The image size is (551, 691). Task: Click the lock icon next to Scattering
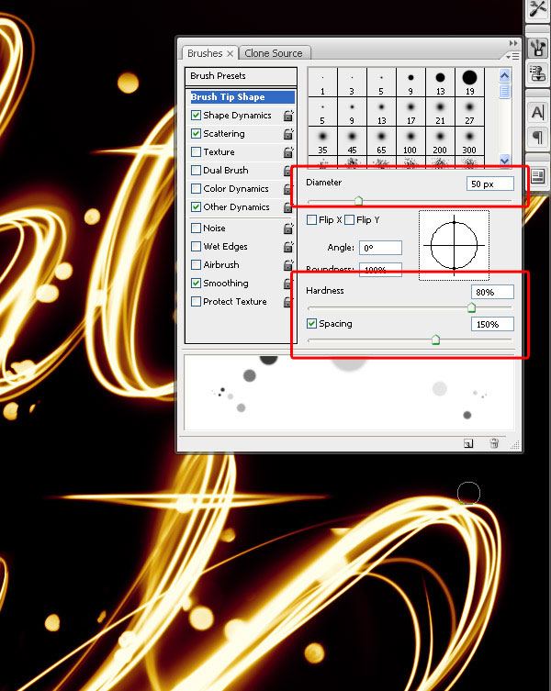point(288,134)
